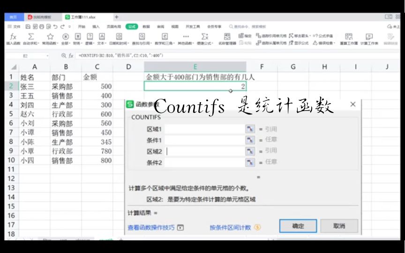Click the Undo arrow icon
The height and width of the screenshot is (253, 405).
pyautogui.click(x=55, y=27)
